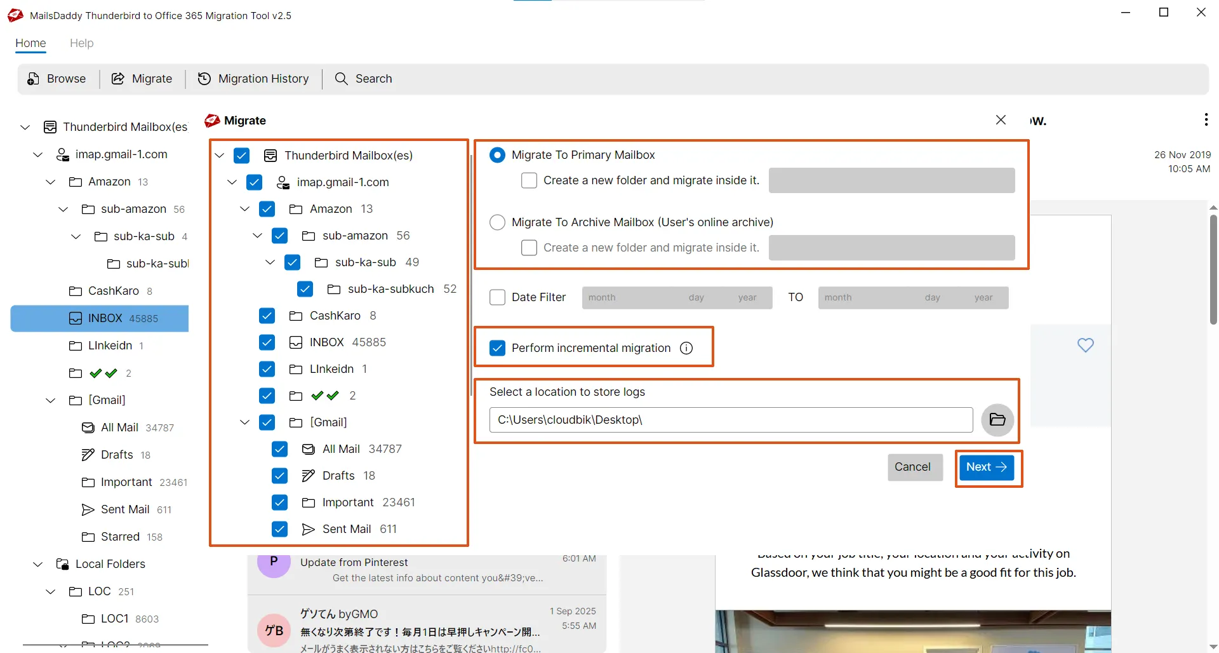Open Migration History
This screenshot has width=1219, height=653.
click(x=253, y=78)
